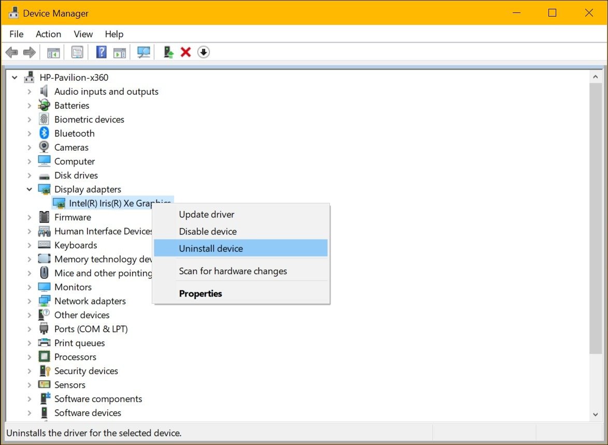Image resolution: width=608 pixels, height=445 pixels.
Task: Click the Sensors category icon
Action: (x=44, y=384)
